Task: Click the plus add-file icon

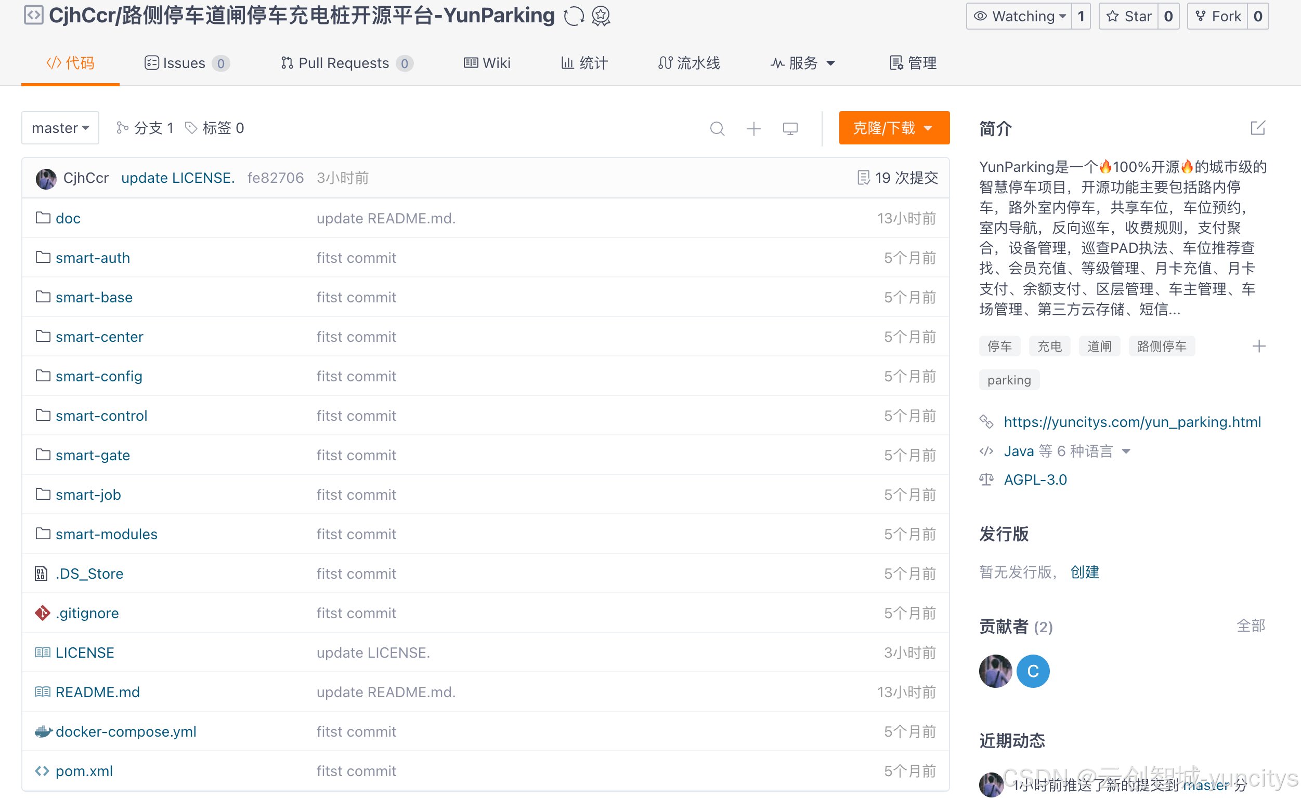Action: coord(753,128)
